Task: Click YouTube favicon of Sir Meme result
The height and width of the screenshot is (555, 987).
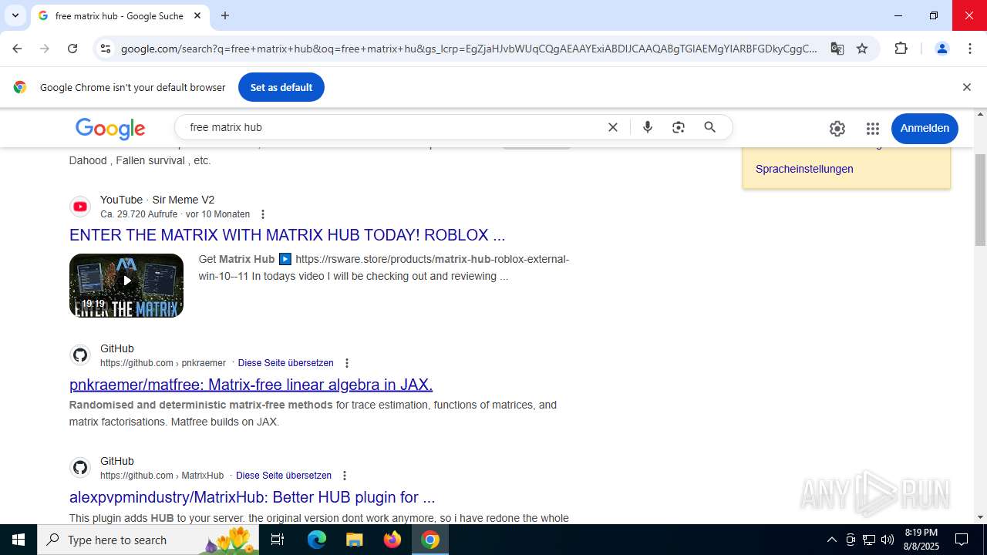Action: pos(80,207)
